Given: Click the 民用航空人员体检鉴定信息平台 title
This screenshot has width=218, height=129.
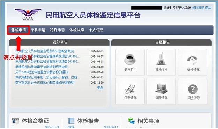Looking at the screenshot, I should click(x=93, y=15).
